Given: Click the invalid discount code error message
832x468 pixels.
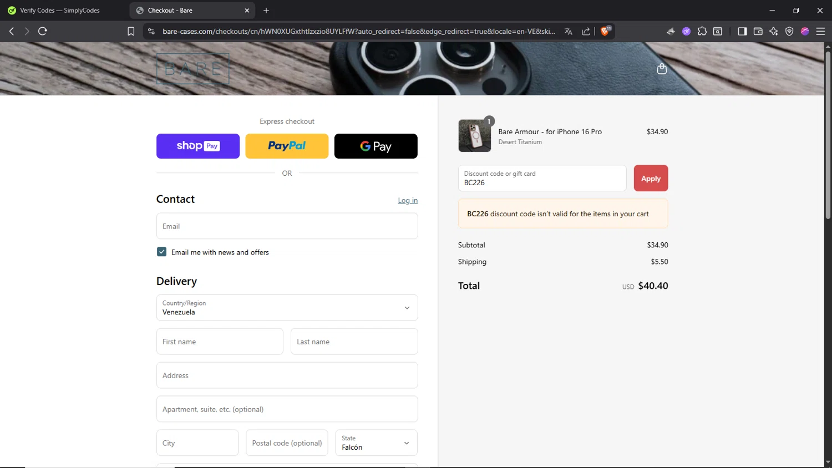Looking at the screenshot, I should (563, 213).
